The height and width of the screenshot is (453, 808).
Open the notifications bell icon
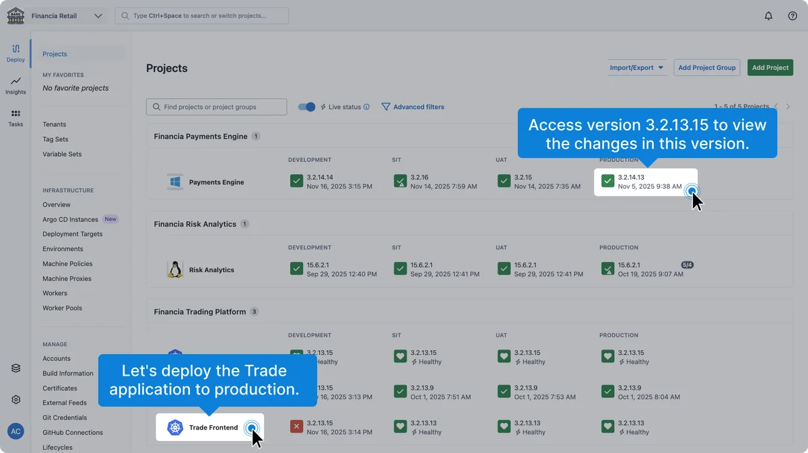point(768,16)
